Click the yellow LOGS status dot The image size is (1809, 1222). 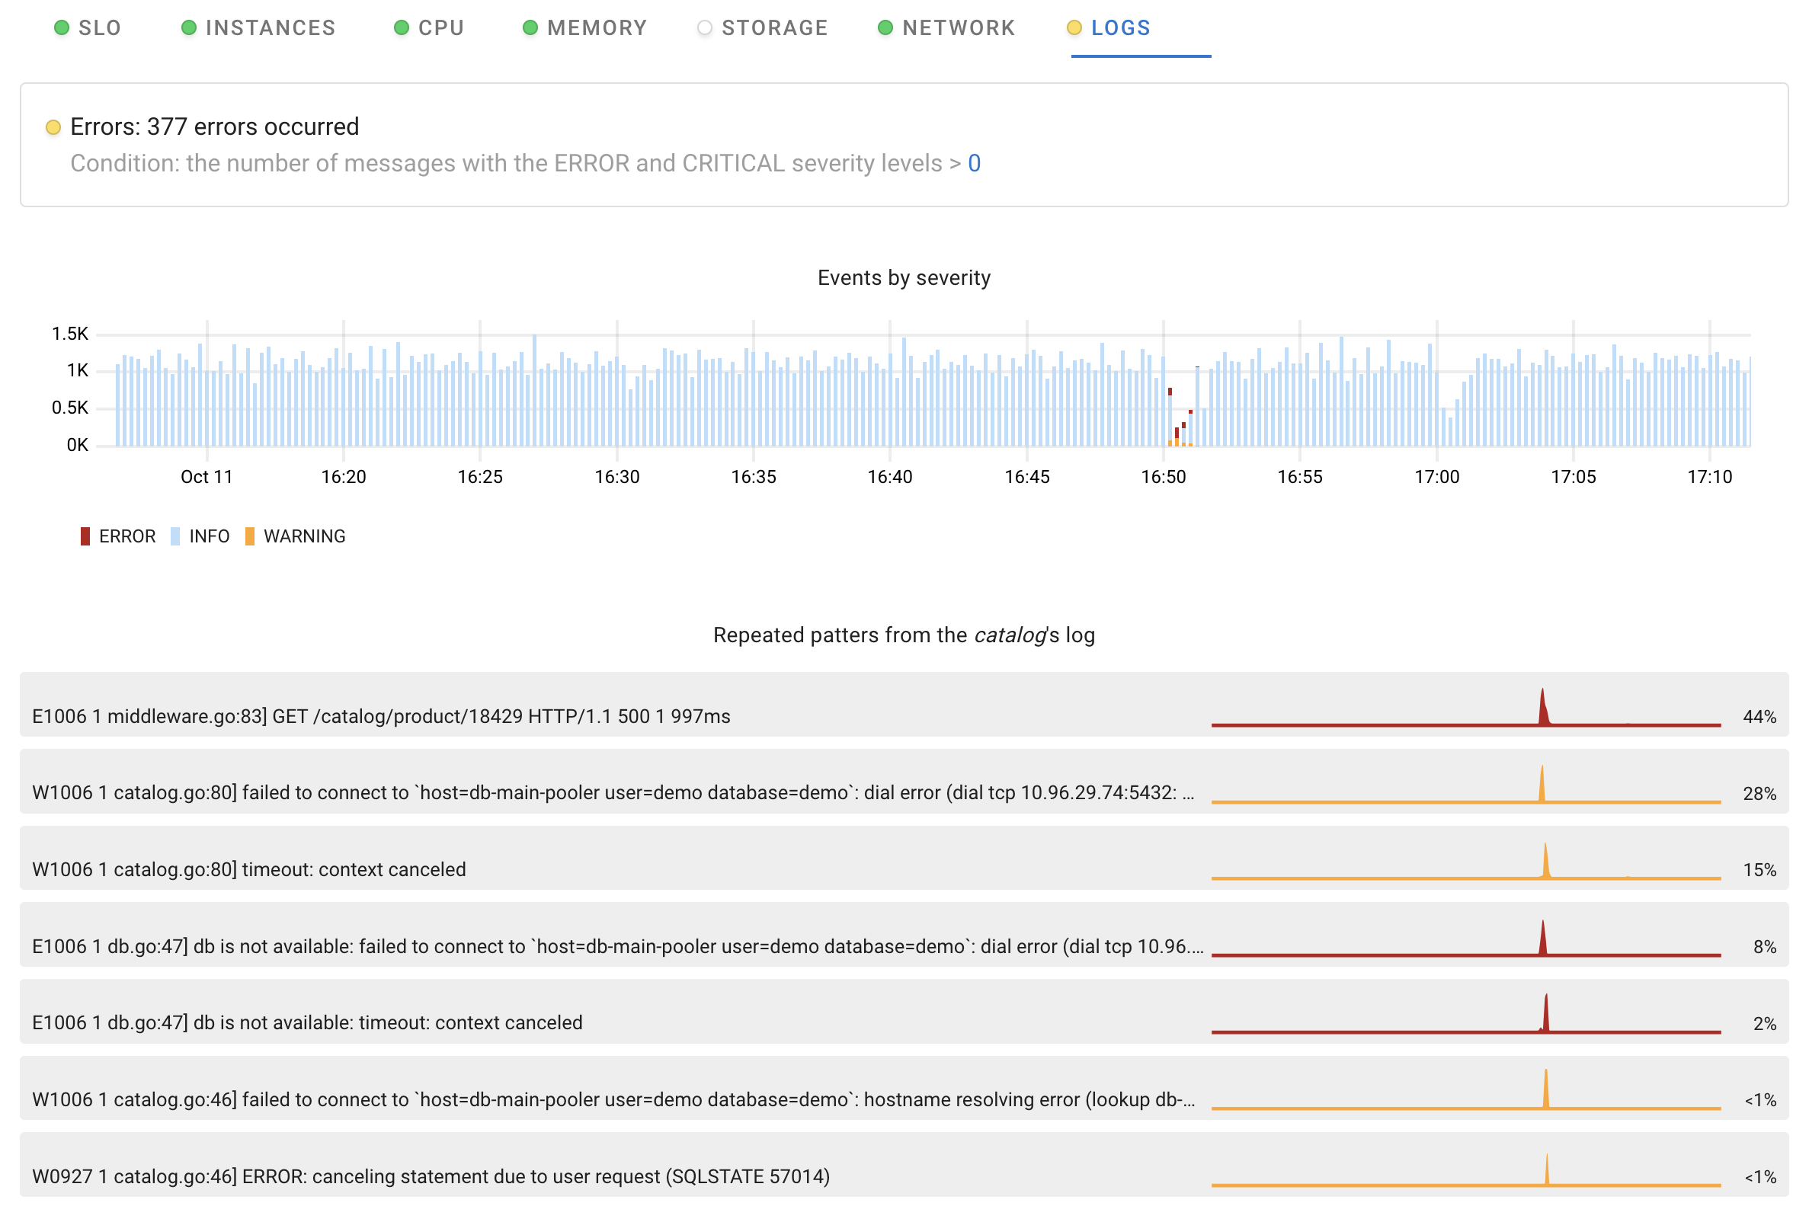pos(1074,28)
